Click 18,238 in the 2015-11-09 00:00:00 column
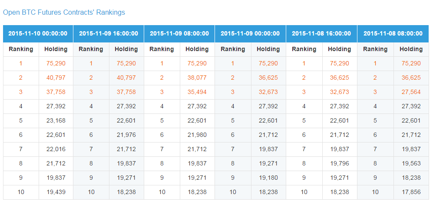This screenshot has height=204, width=433. coord(268,192)
